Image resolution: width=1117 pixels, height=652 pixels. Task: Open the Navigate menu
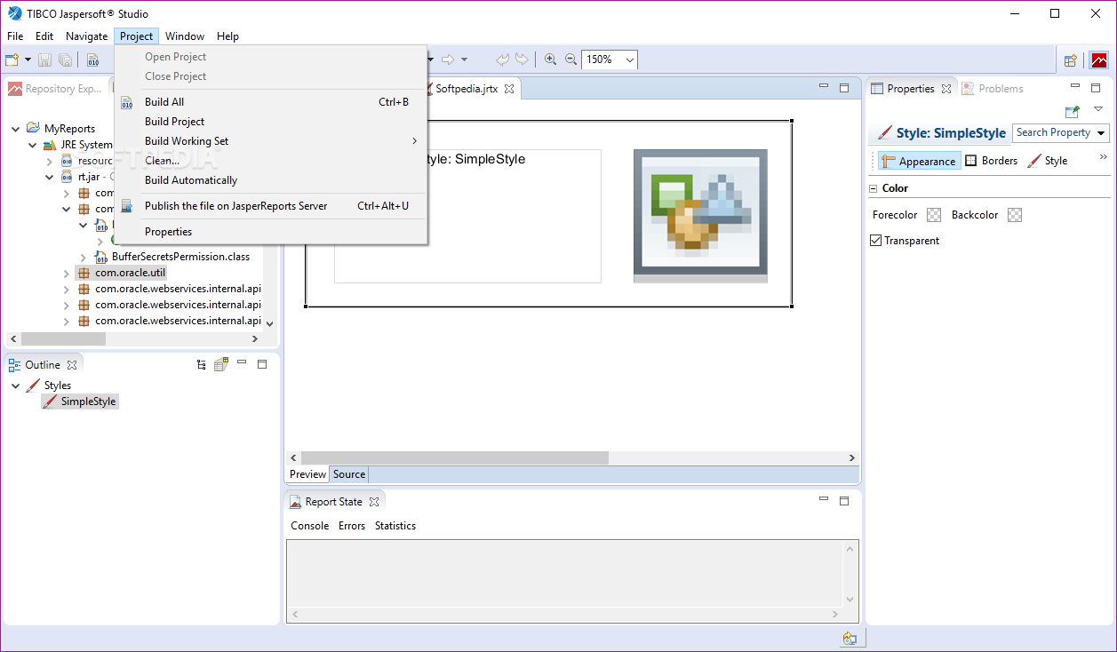coord(87,36)
